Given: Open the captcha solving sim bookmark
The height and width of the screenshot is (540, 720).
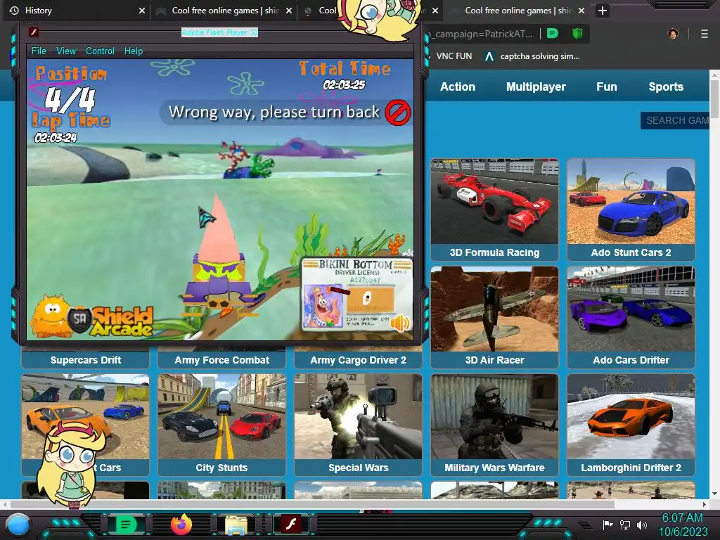Looking at the screenshot, I should (533, 56).
